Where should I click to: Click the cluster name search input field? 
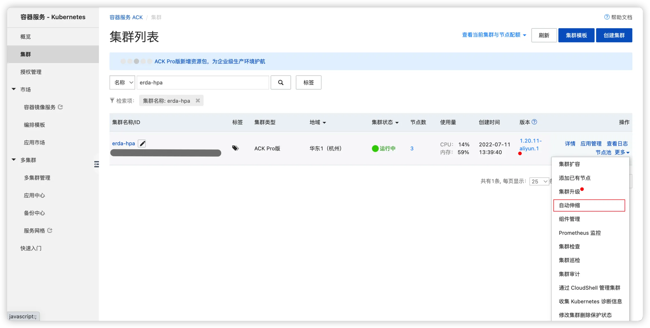203,82
